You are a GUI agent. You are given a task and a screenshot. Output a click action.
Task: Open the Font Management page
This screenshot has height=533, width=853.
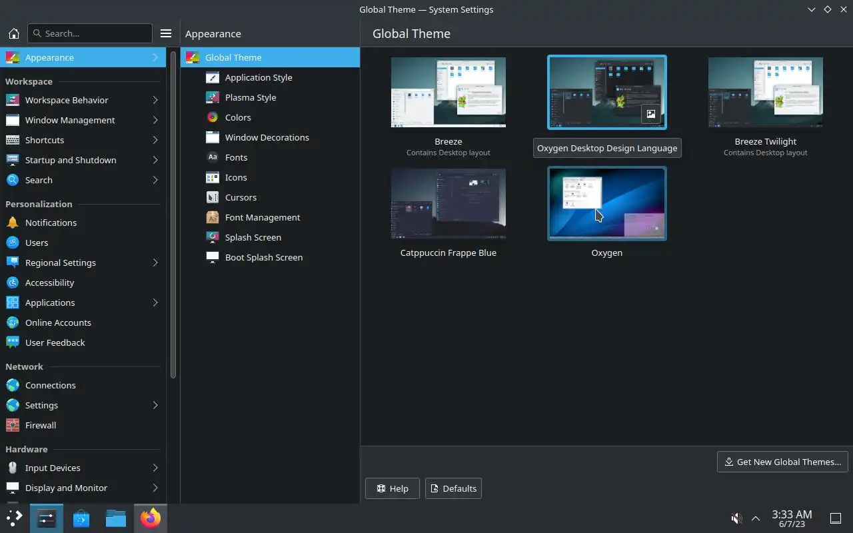coord(270,217)
